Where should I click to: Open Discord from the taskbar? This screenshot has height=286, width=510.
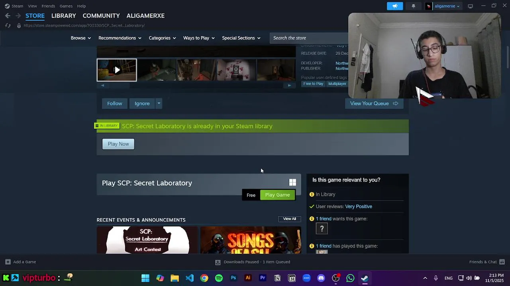tap(321, 278)
